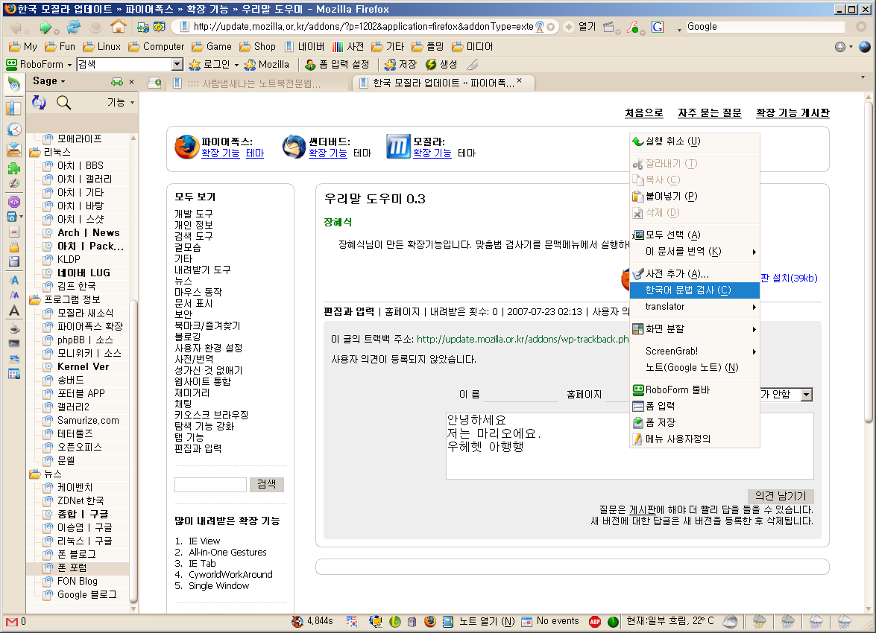This screenshot has width=876, height=633.
Task: Click the green puzzle add-ons sidebar icon
Action: (14, 168)
